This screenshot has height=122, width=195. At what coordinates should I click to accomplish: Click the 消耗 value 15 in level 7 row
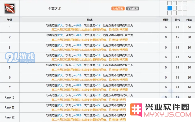(x=177, y=88)
